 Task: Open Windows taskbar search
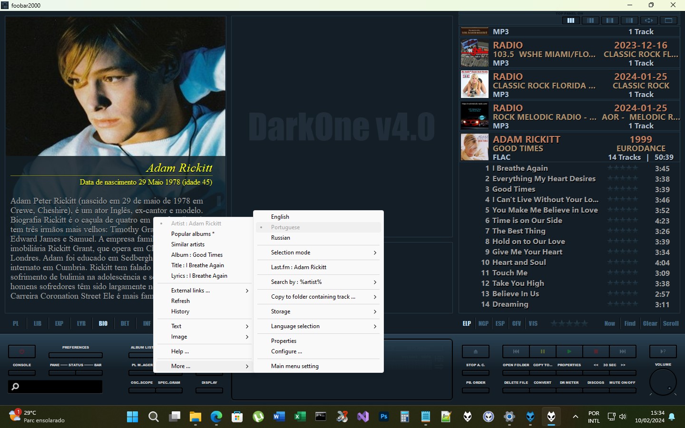point(153,417)
